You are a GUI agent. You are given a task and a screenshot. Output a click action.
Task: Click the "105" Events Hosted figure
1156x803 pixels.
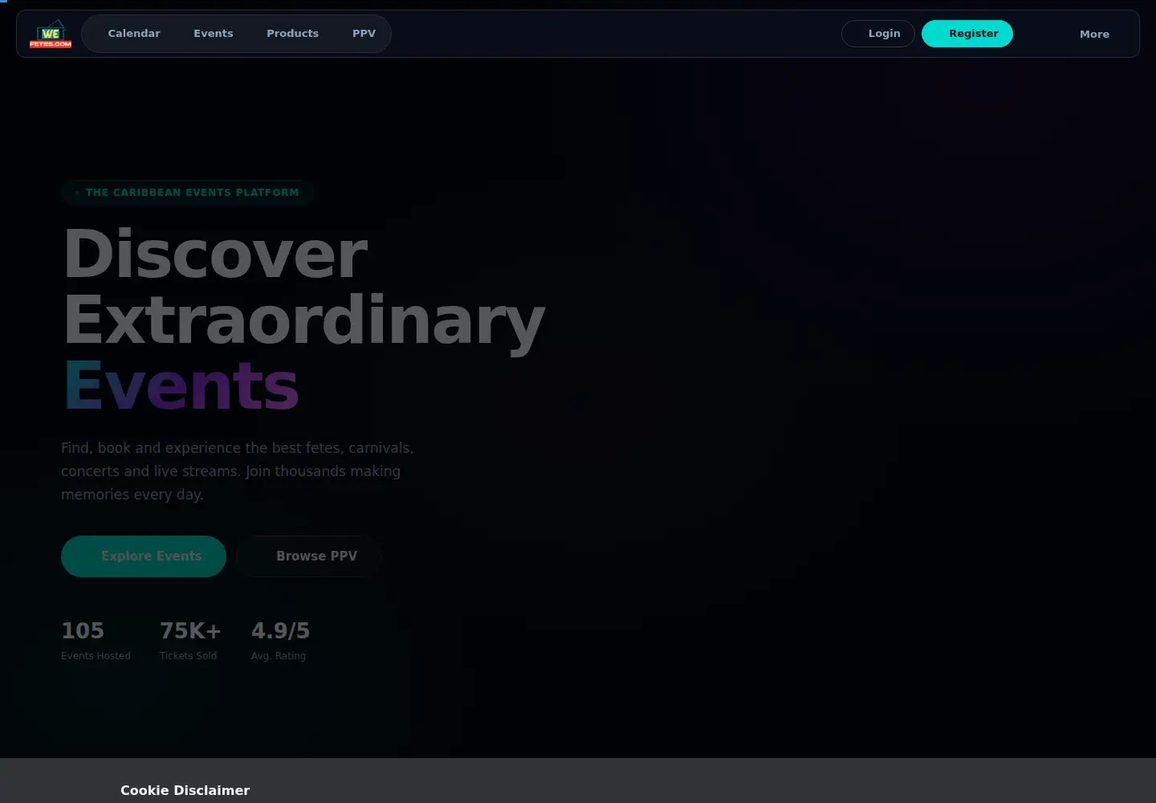(83, 631)
